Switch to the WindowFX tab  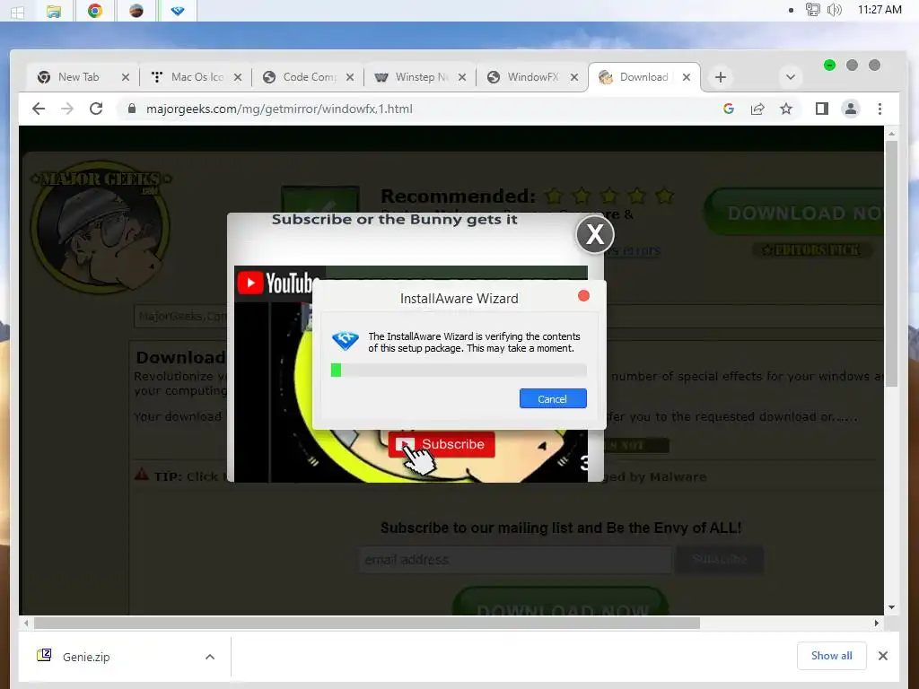[533, 77]
